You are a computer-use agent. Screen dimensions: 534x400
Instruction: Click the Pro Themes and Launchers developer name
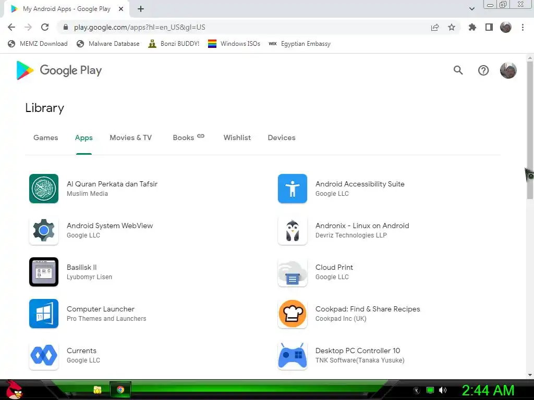(x=106, y=319)
